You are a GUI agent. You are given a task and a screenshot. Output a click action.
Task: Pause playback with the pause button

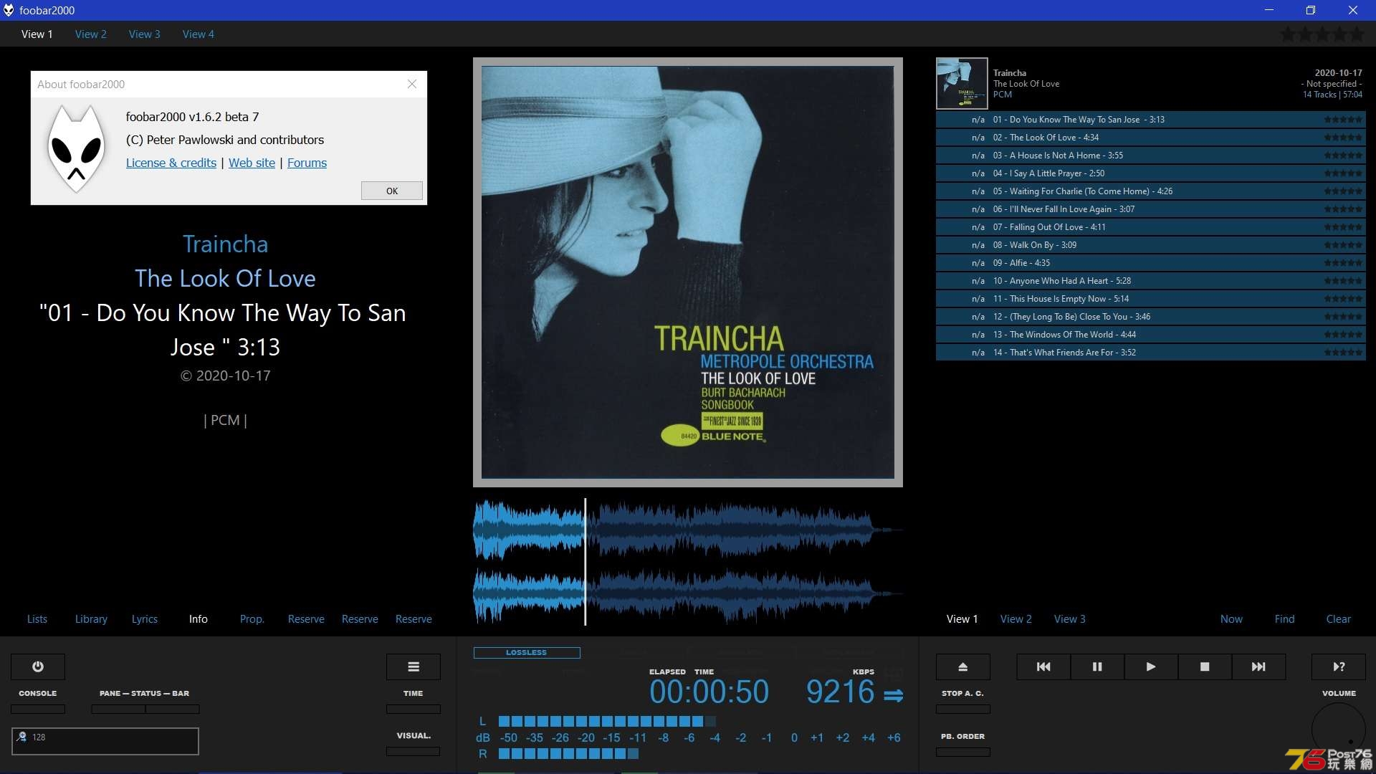(1097, 666)
